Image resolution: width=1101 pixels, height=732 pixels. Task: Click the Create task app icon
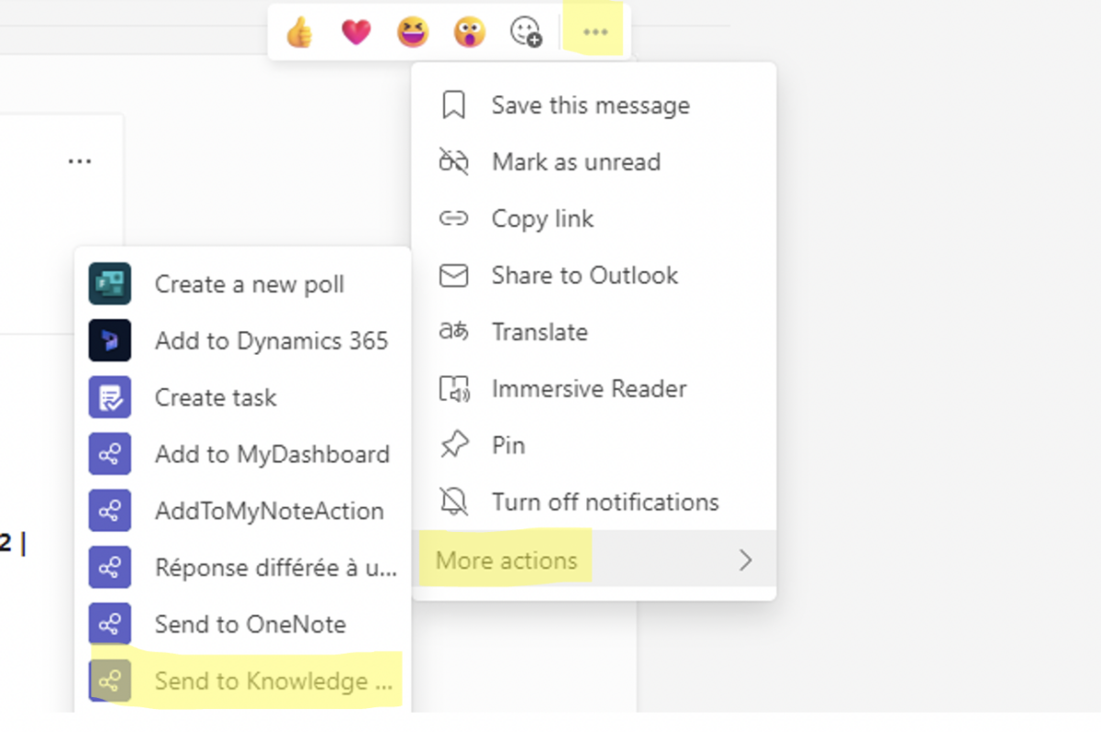pyautogui.click(x=110, y=397)
